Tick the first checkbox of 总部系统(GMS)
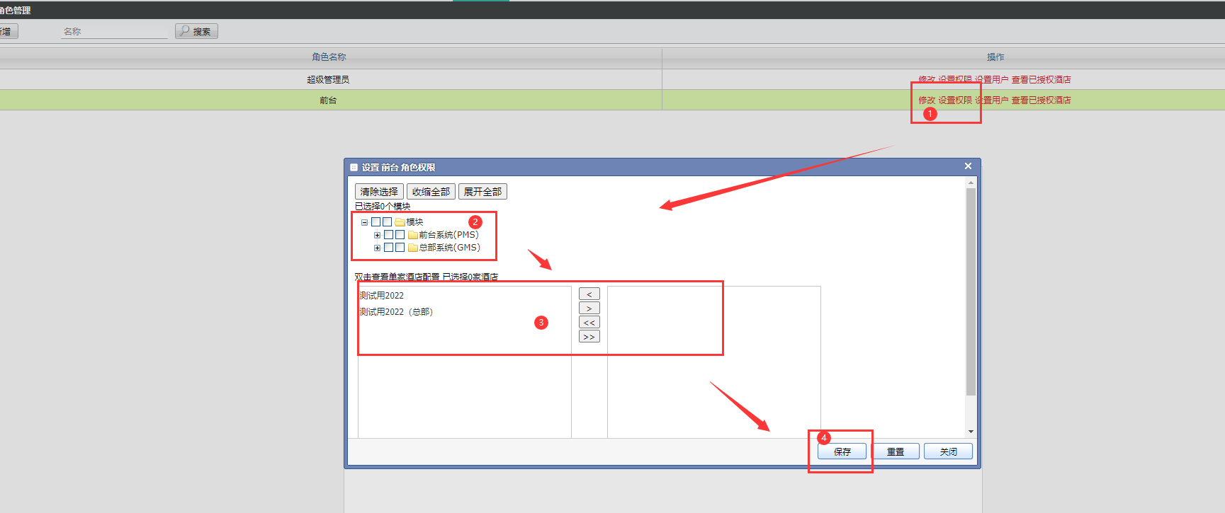The width and height of the screenshot is (1225, 513). [389, 248]
